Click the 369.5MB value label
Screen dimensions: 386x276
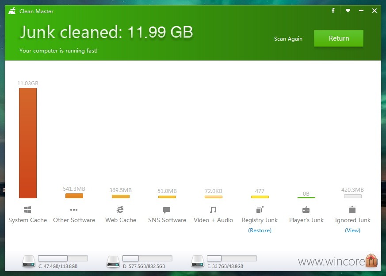point(121,190)
